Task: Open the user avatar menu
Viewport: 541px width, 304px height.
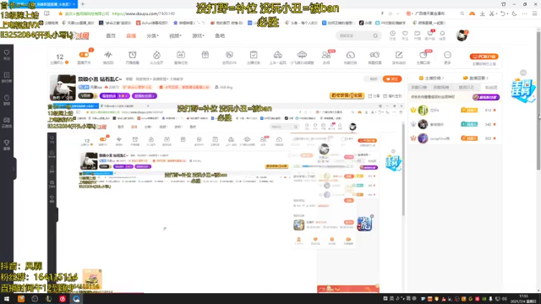Action: (462, 35)
